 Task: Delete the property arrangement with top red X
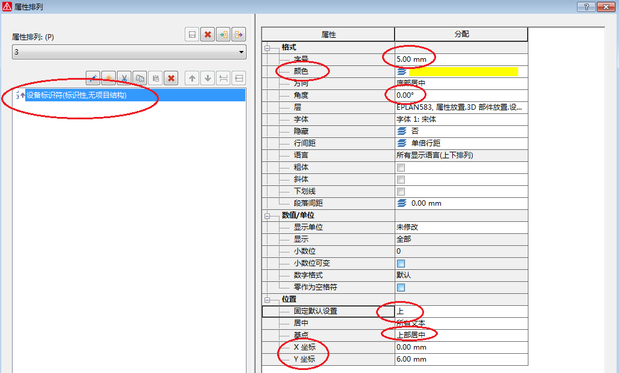[208, 35]
